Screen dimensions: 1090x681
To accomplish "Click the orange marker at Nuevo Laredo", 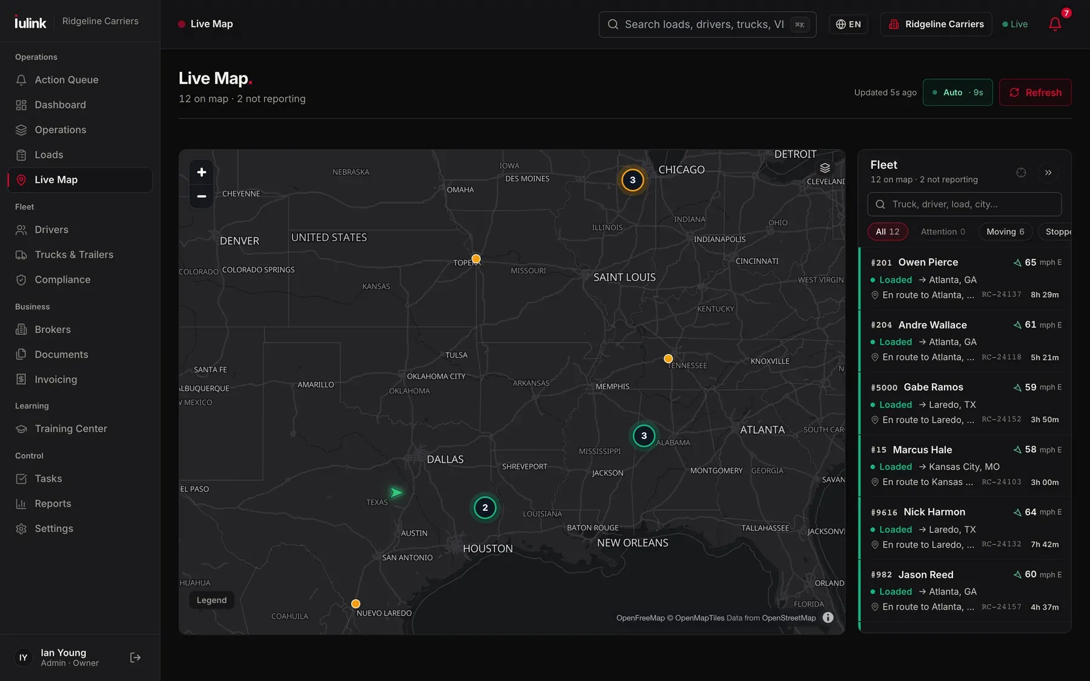I will pyautogui.click(x=355, y=604).
